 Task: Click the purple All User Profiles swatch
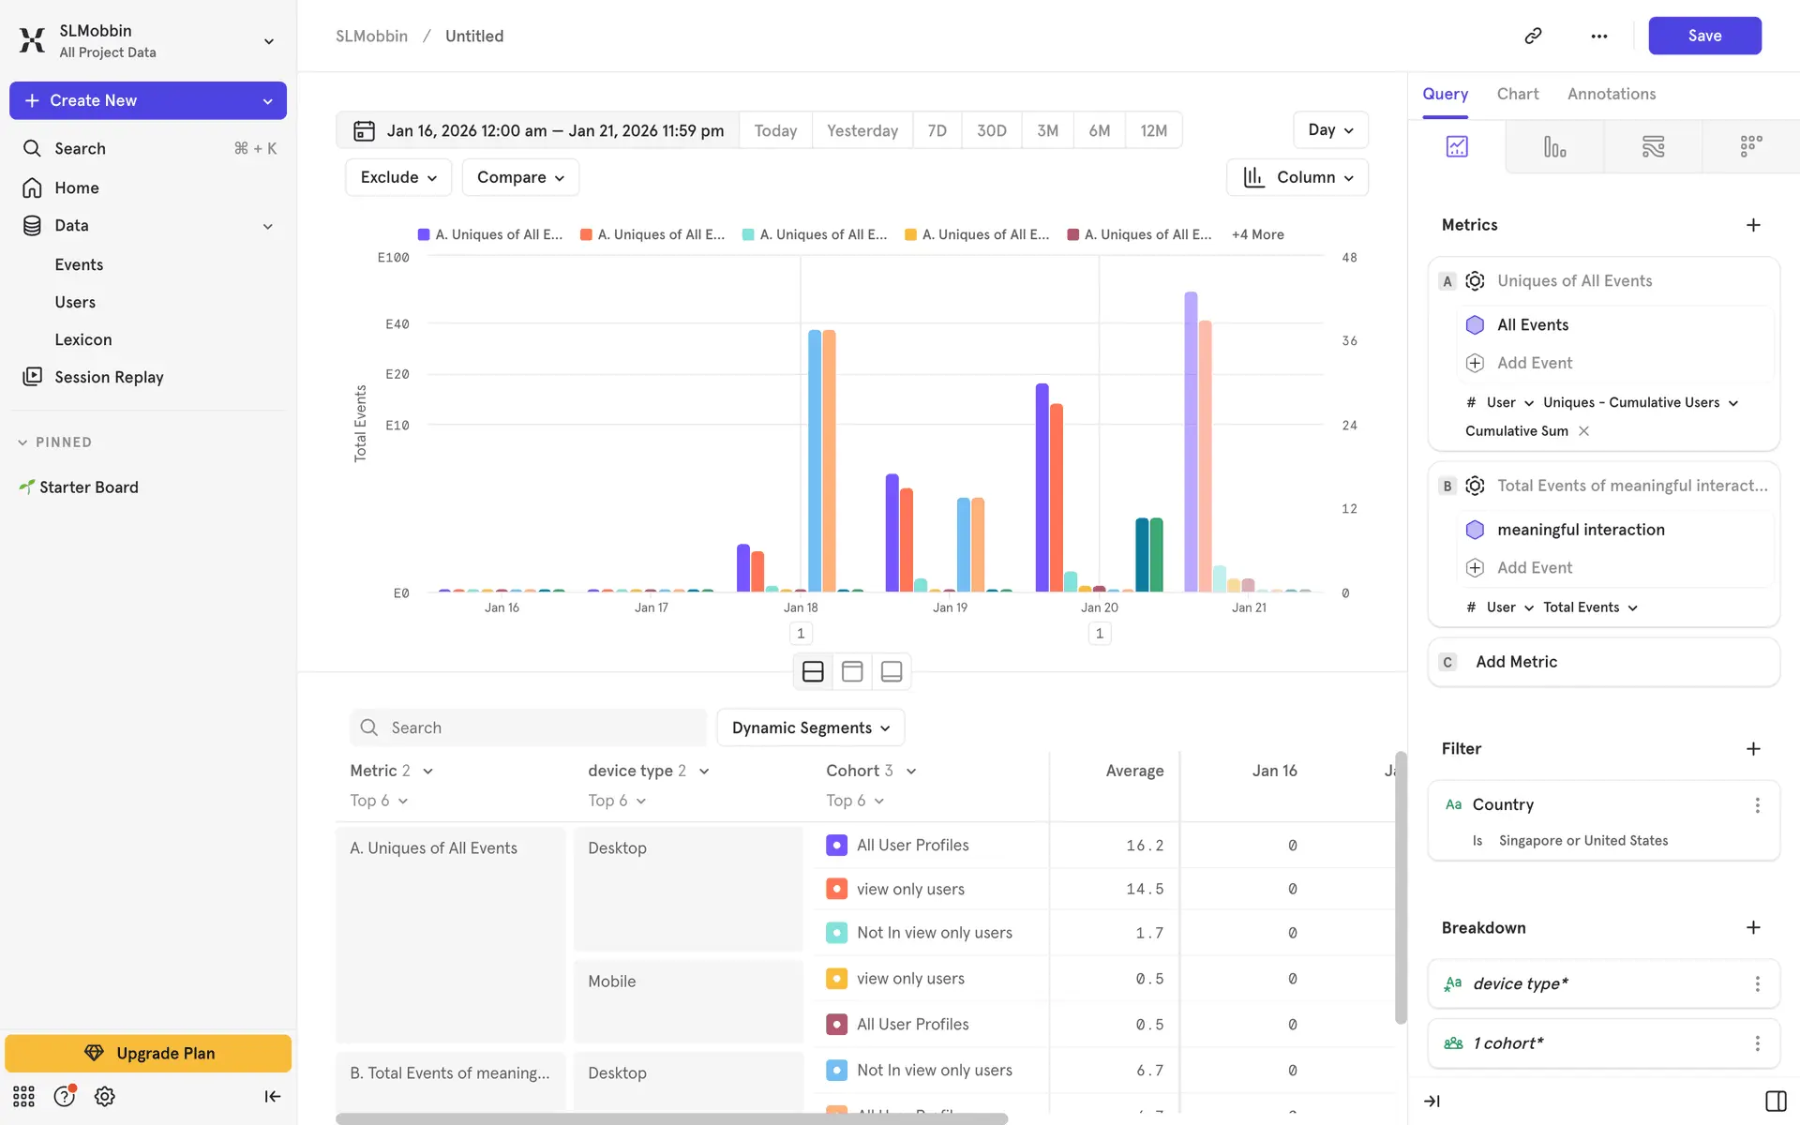836,845
